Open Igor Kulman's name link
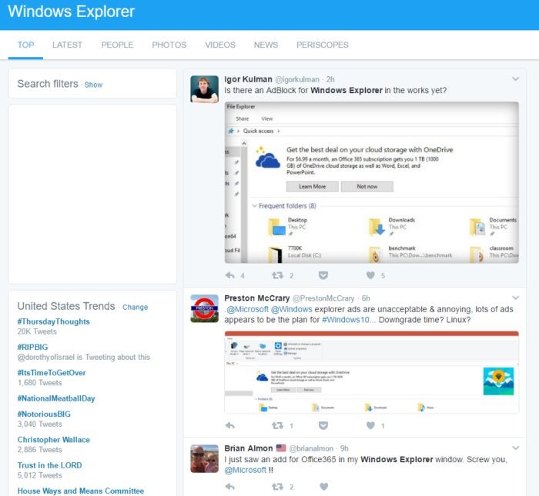The image size is (539, 496). (248, 79)
